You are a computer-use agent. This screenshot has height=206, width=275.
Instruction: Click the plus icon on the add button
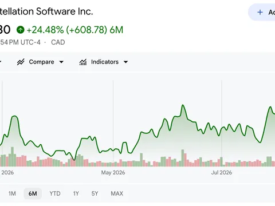(260, 12)
